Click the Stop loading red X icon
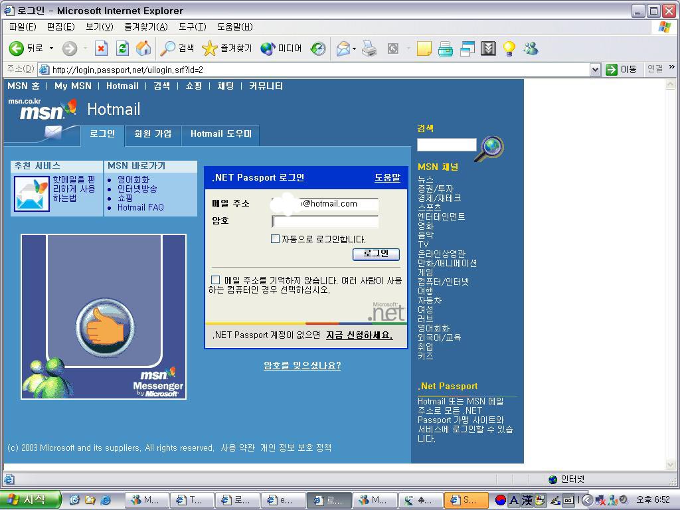Image resolution: width=680 pixels, height=510 pixels. click(x=101, y=48)
